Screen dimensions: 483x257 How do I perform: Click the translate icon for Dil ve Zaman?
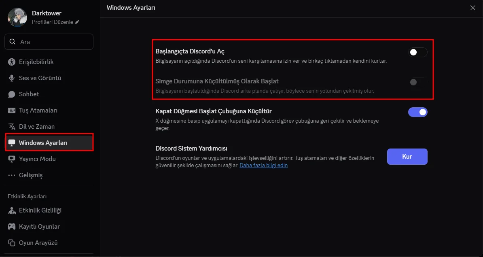tap(12, 127)
